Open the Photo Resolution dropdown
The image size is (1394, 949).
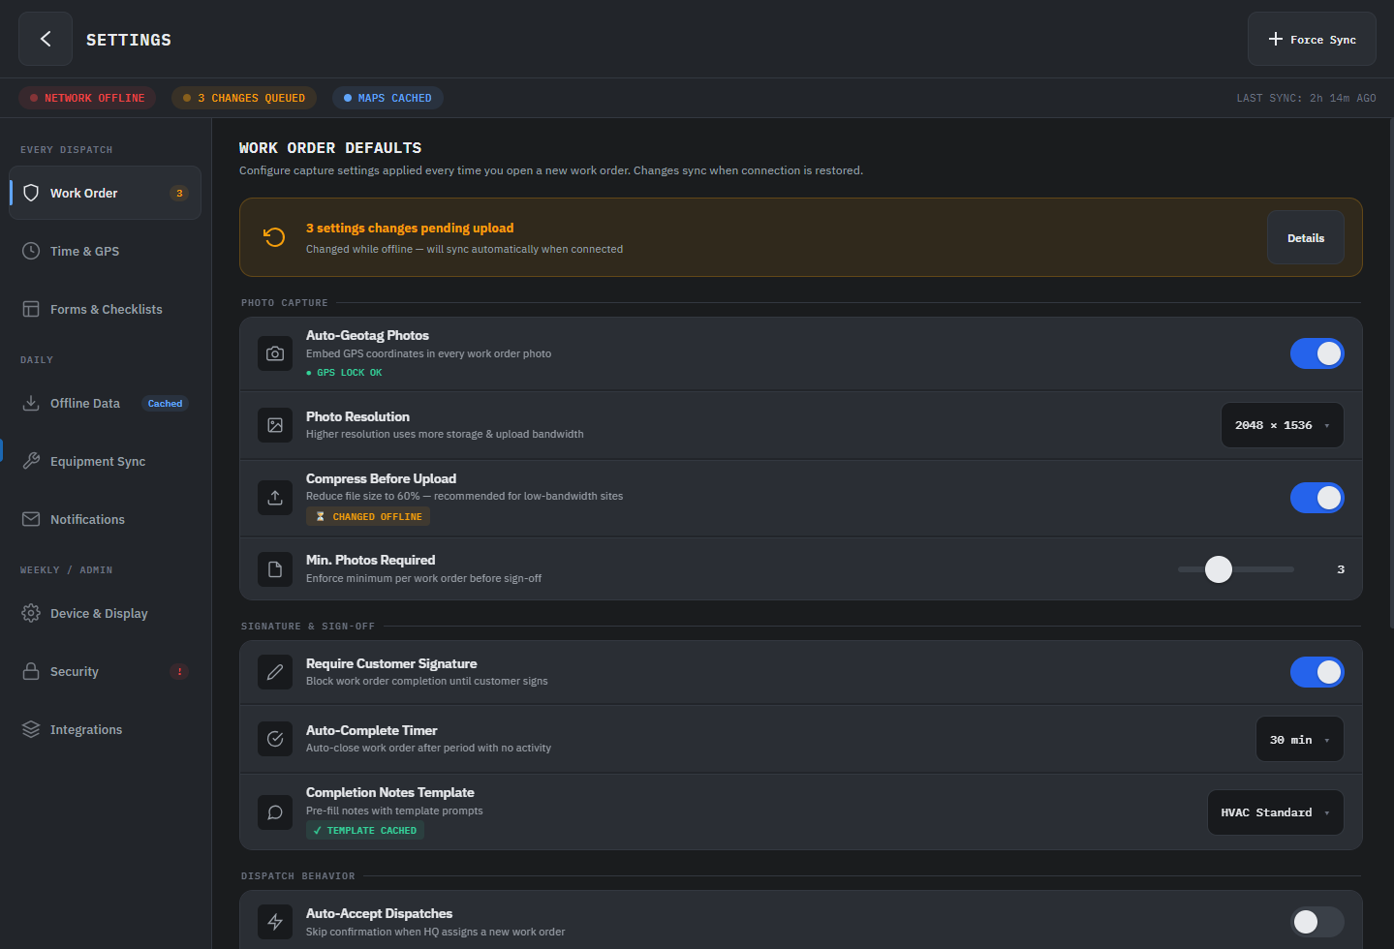1282,424
